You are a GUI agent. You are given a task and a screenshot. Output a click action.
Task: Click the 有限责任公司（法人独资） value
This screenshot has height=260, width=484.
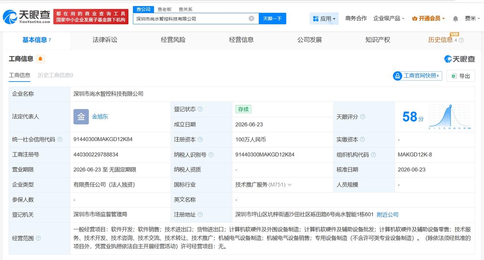point(104,185)
